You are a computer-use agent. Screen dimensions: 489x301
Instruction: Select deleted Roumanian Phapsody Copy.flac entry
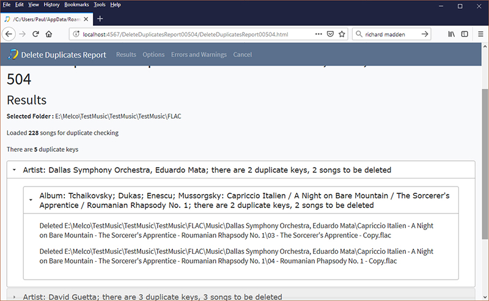pos(237,256)
